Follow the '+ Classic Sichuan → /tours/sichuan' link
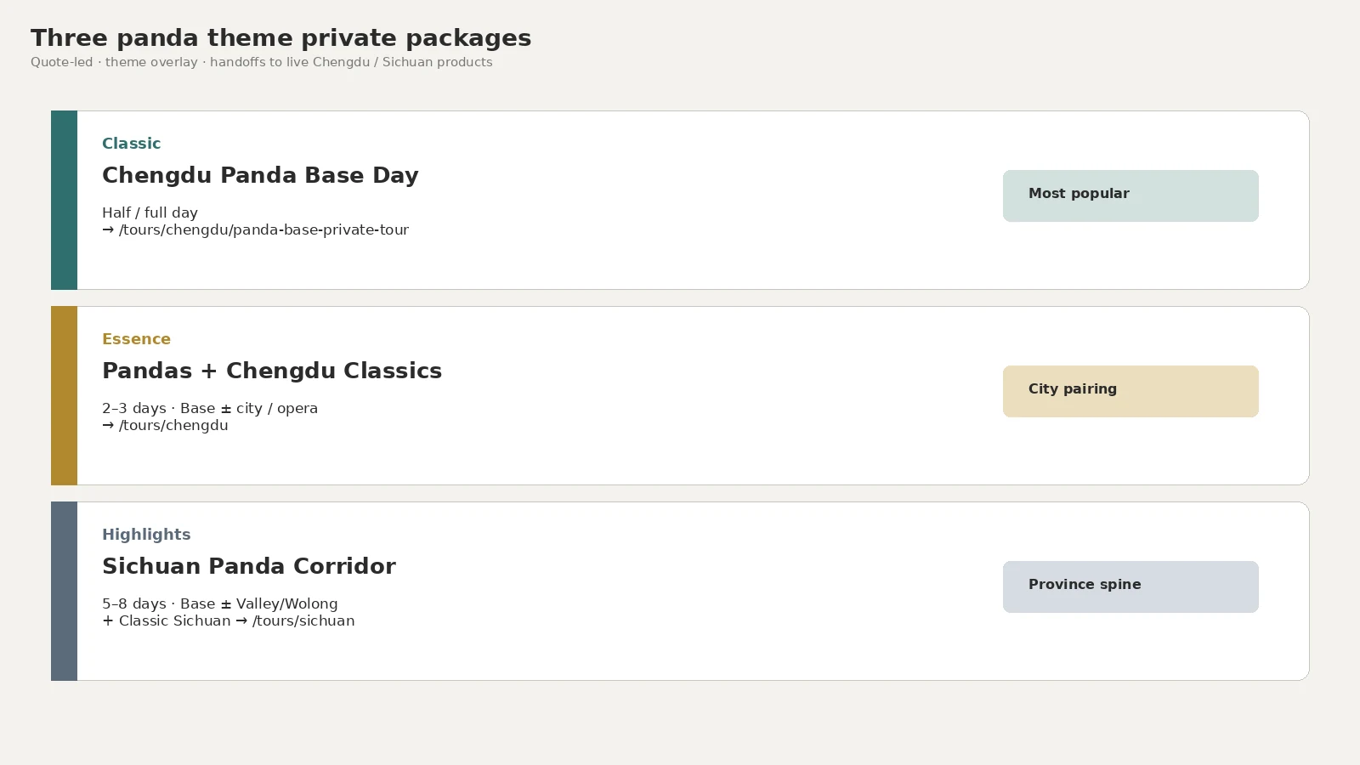1360x765 pixels. tap(228, 621)
